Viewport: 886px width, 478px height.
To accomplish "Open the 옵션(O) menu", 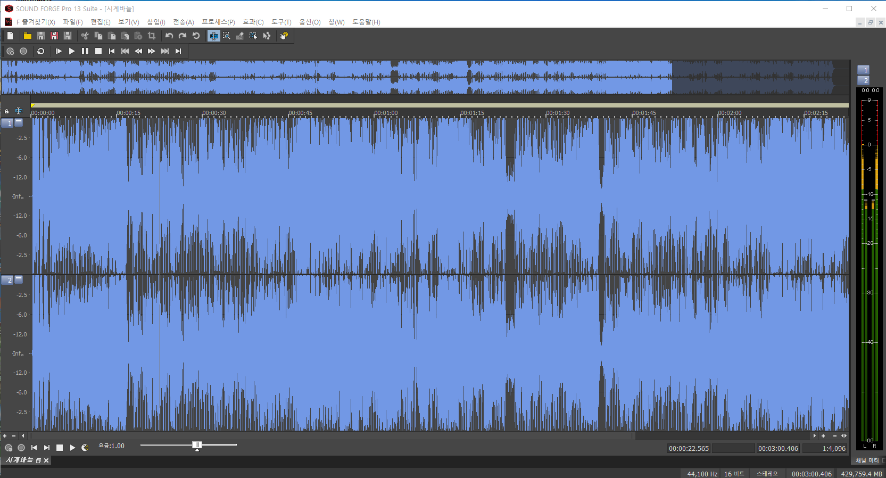I will tap(310, 22).
